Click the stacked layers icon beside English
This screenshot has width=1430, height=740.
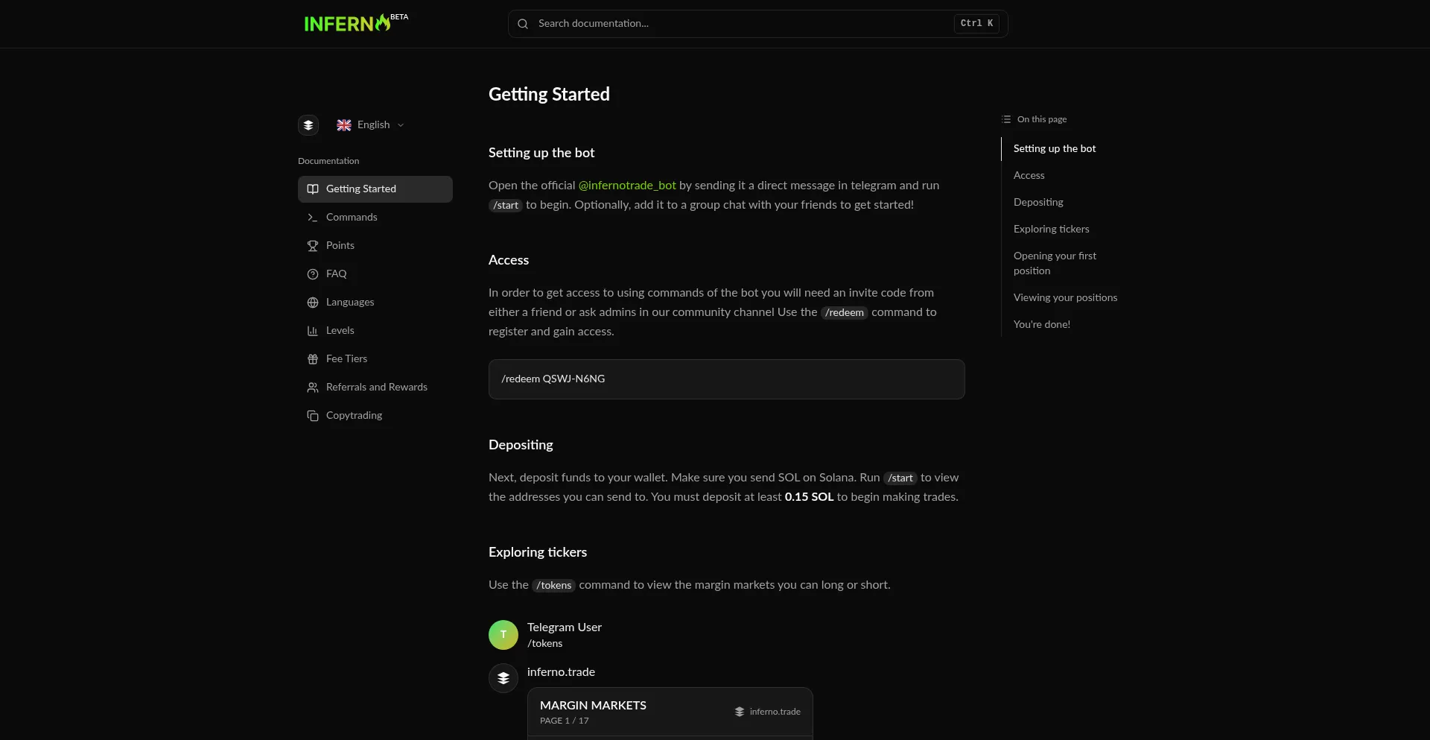pos(308,125)
